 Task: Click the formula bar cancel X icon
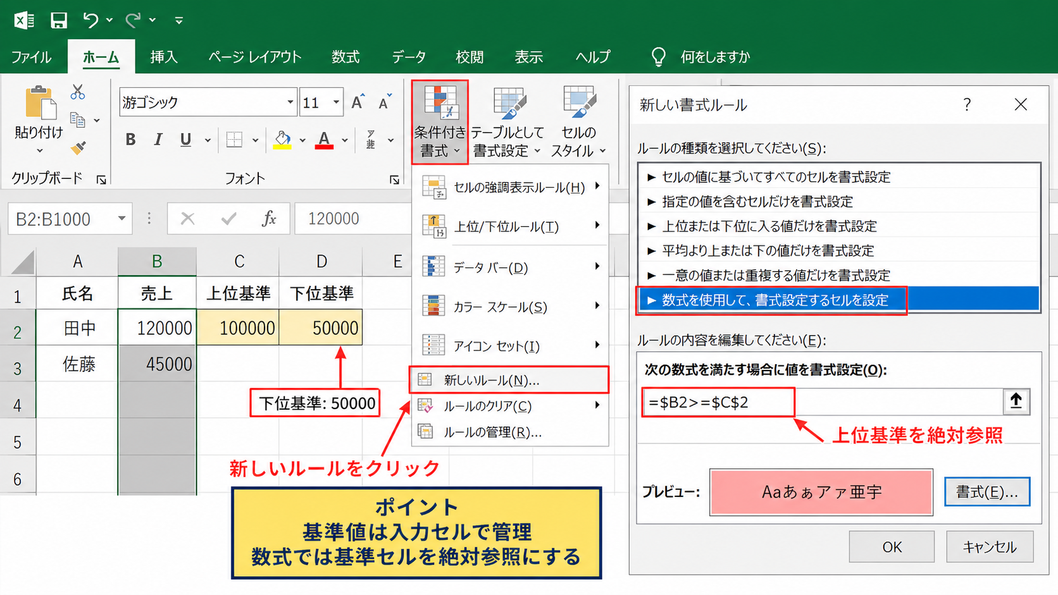click(187, 219)
